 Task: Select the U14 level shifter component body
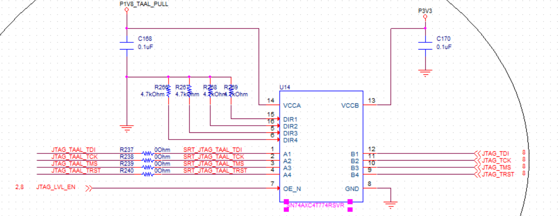[321, 146]
